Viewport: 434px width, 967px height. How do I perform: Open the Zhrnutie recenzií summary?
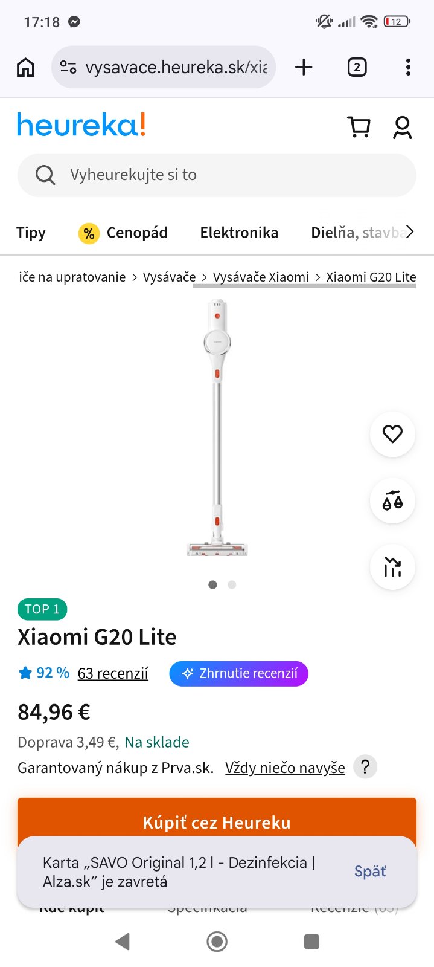pyautogui.click(x=239, y=673)
